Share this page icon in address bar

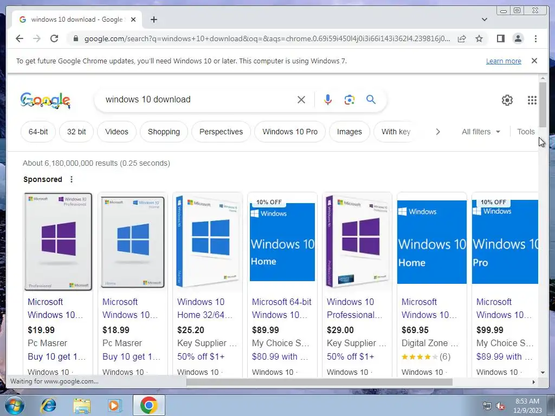[x=462, y=38]
